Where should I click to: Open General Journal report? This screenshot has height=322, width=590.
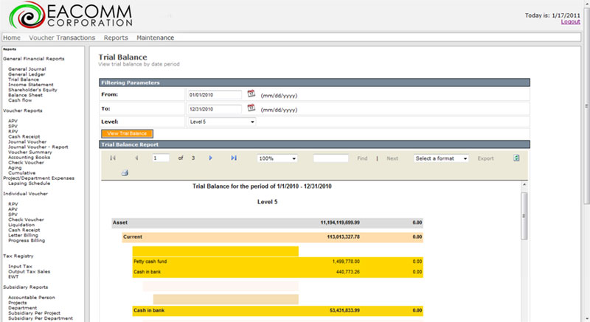(x=27, y=69)
